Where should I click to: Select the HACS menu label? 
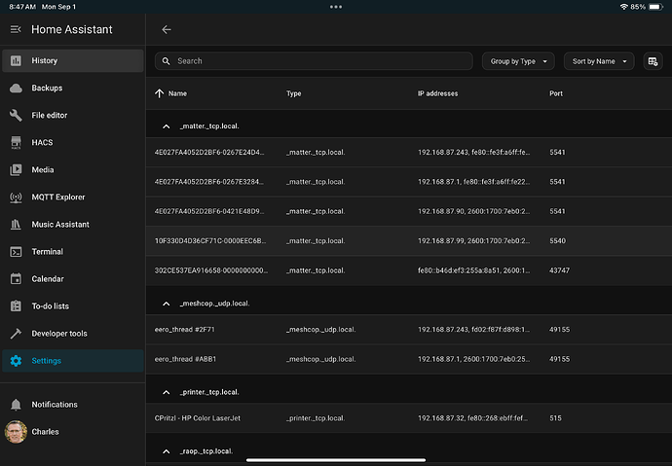point(42,142)
